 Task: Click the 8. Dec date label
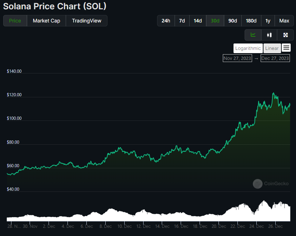tap(106, 226)
